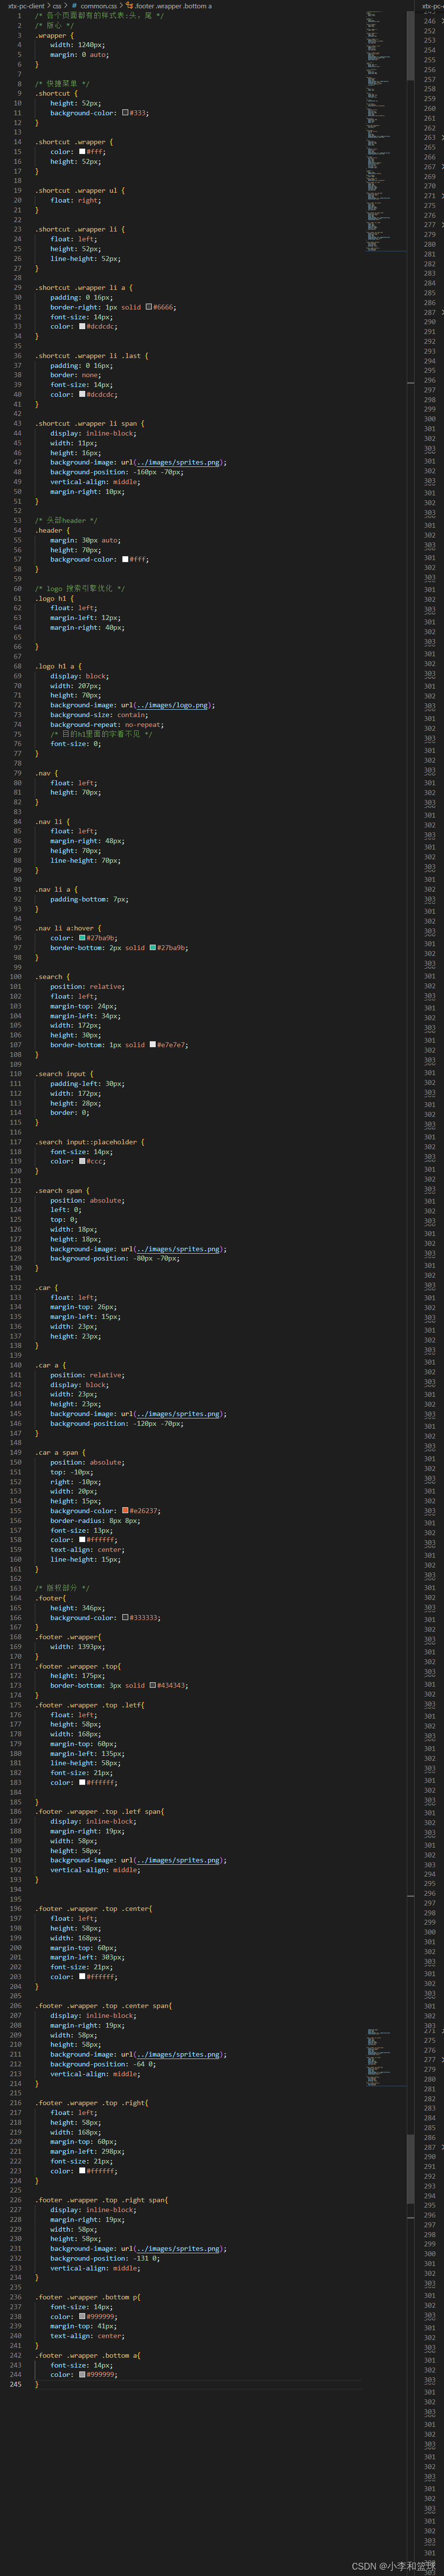The height and width of the screenshot is (2576, 444).
Task: Click the ".search input::placeholder {" selector
Action: pos(91,1142)
